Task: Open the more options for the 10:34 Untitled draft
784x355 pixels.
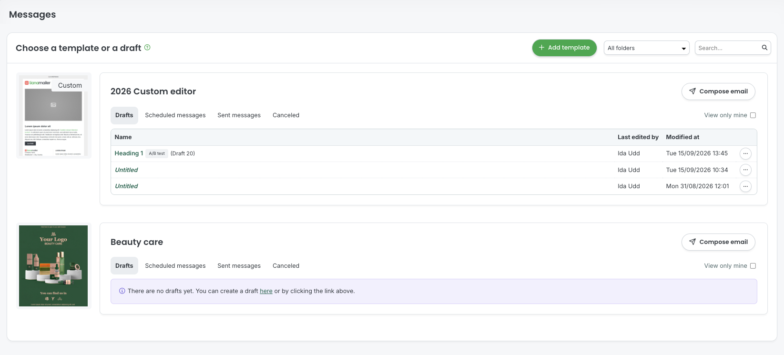Action: coord(745,170)
